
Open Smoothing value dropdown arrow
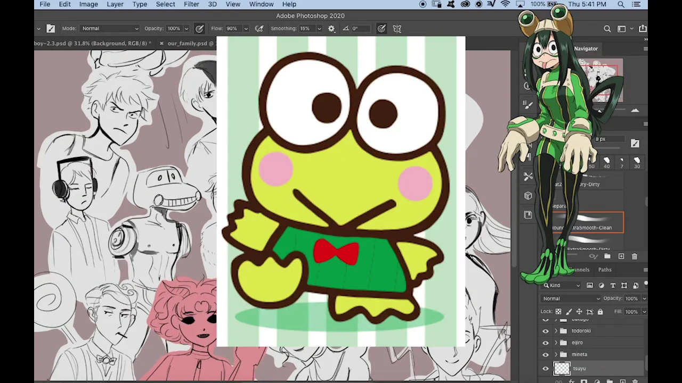[321, 29]
